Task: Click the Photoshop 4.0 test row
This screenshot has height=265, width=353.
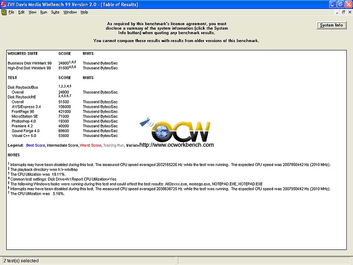Action: coord(24,121)
